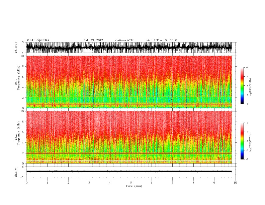Screen dimensions: 265x205
Task: Click the ch.2 "Frequency (kHz)" axis label
Action: click(x=19, y=133)
